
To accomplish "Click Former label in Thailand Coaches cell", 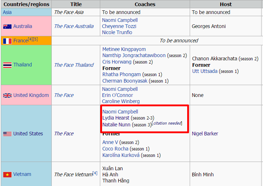I will click(111, 68).
